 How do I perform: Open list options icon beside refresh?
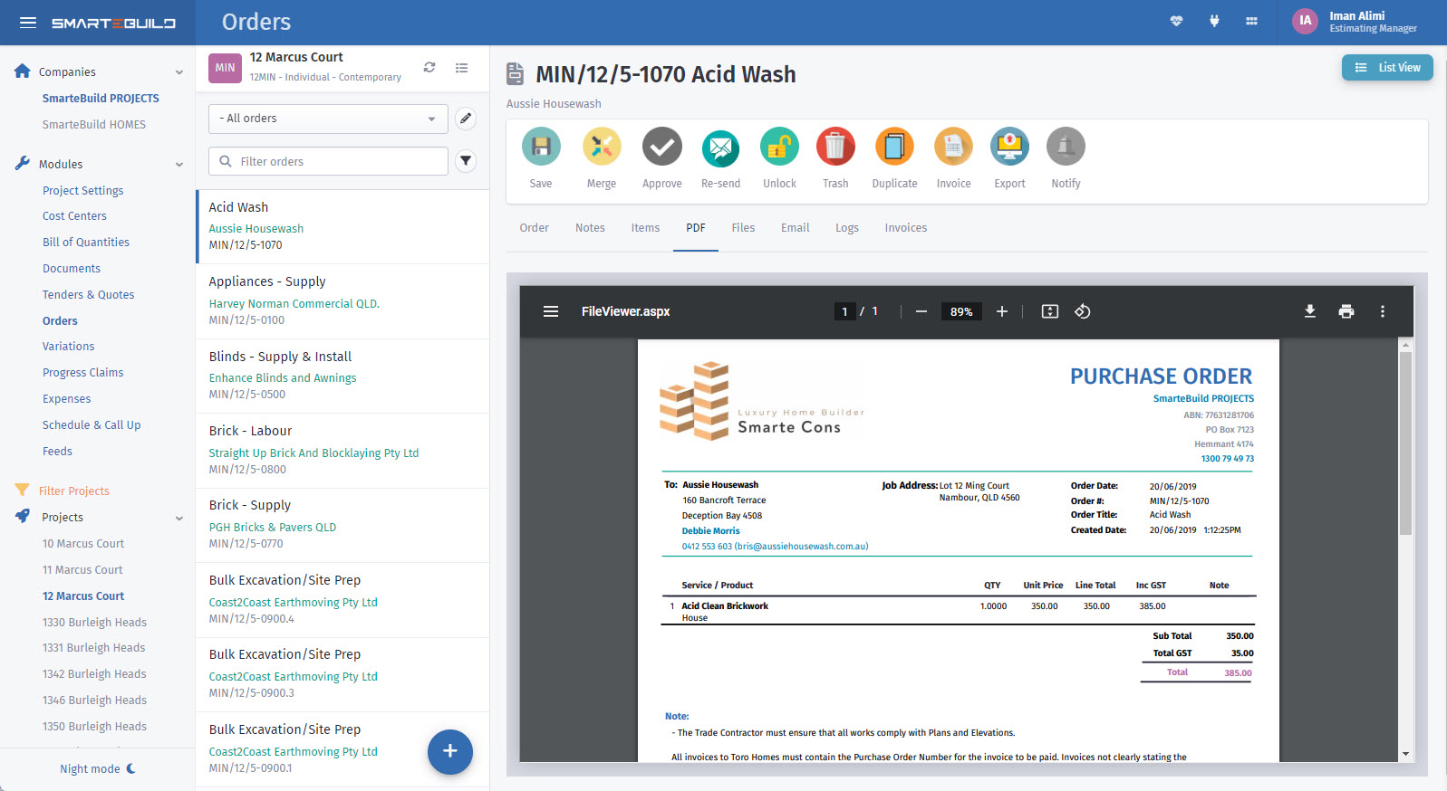click(x=462, y=67)
